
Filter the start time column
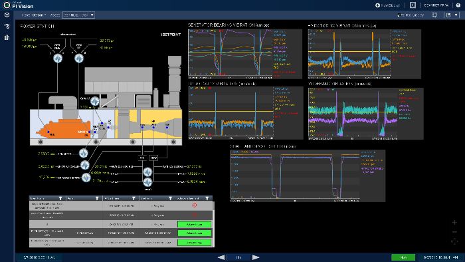pyautogui.click(x=134, y=198)
